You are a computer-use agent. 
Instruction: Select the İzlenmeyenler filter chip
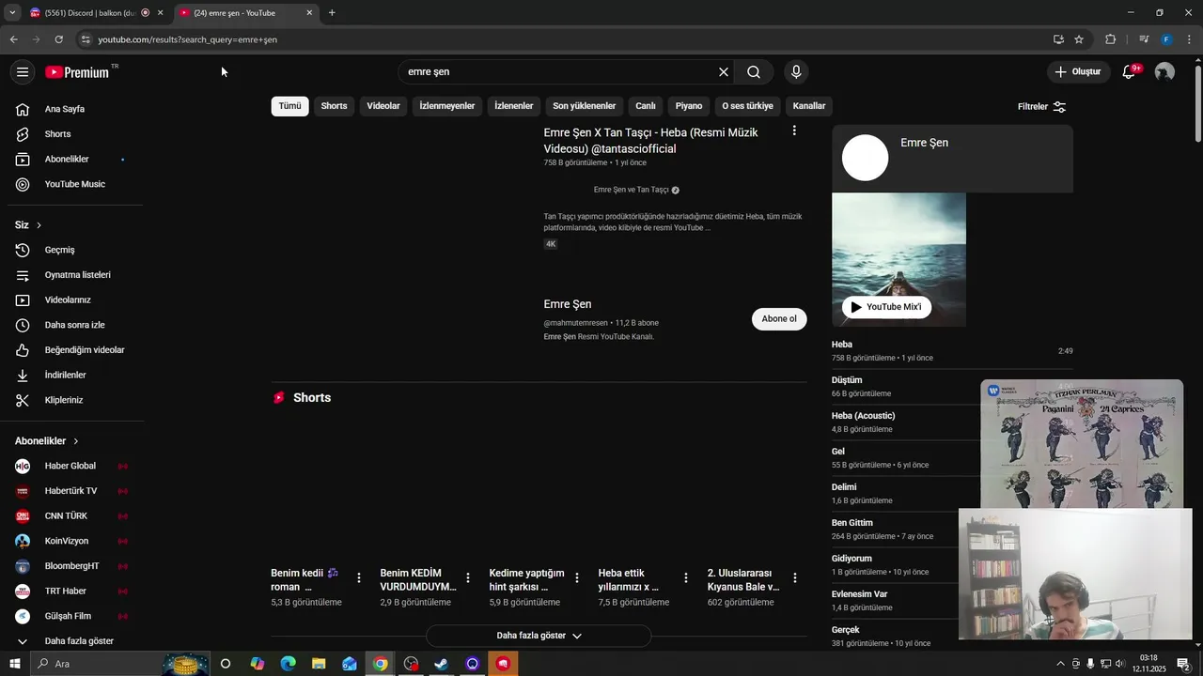[x=447, y=106]
